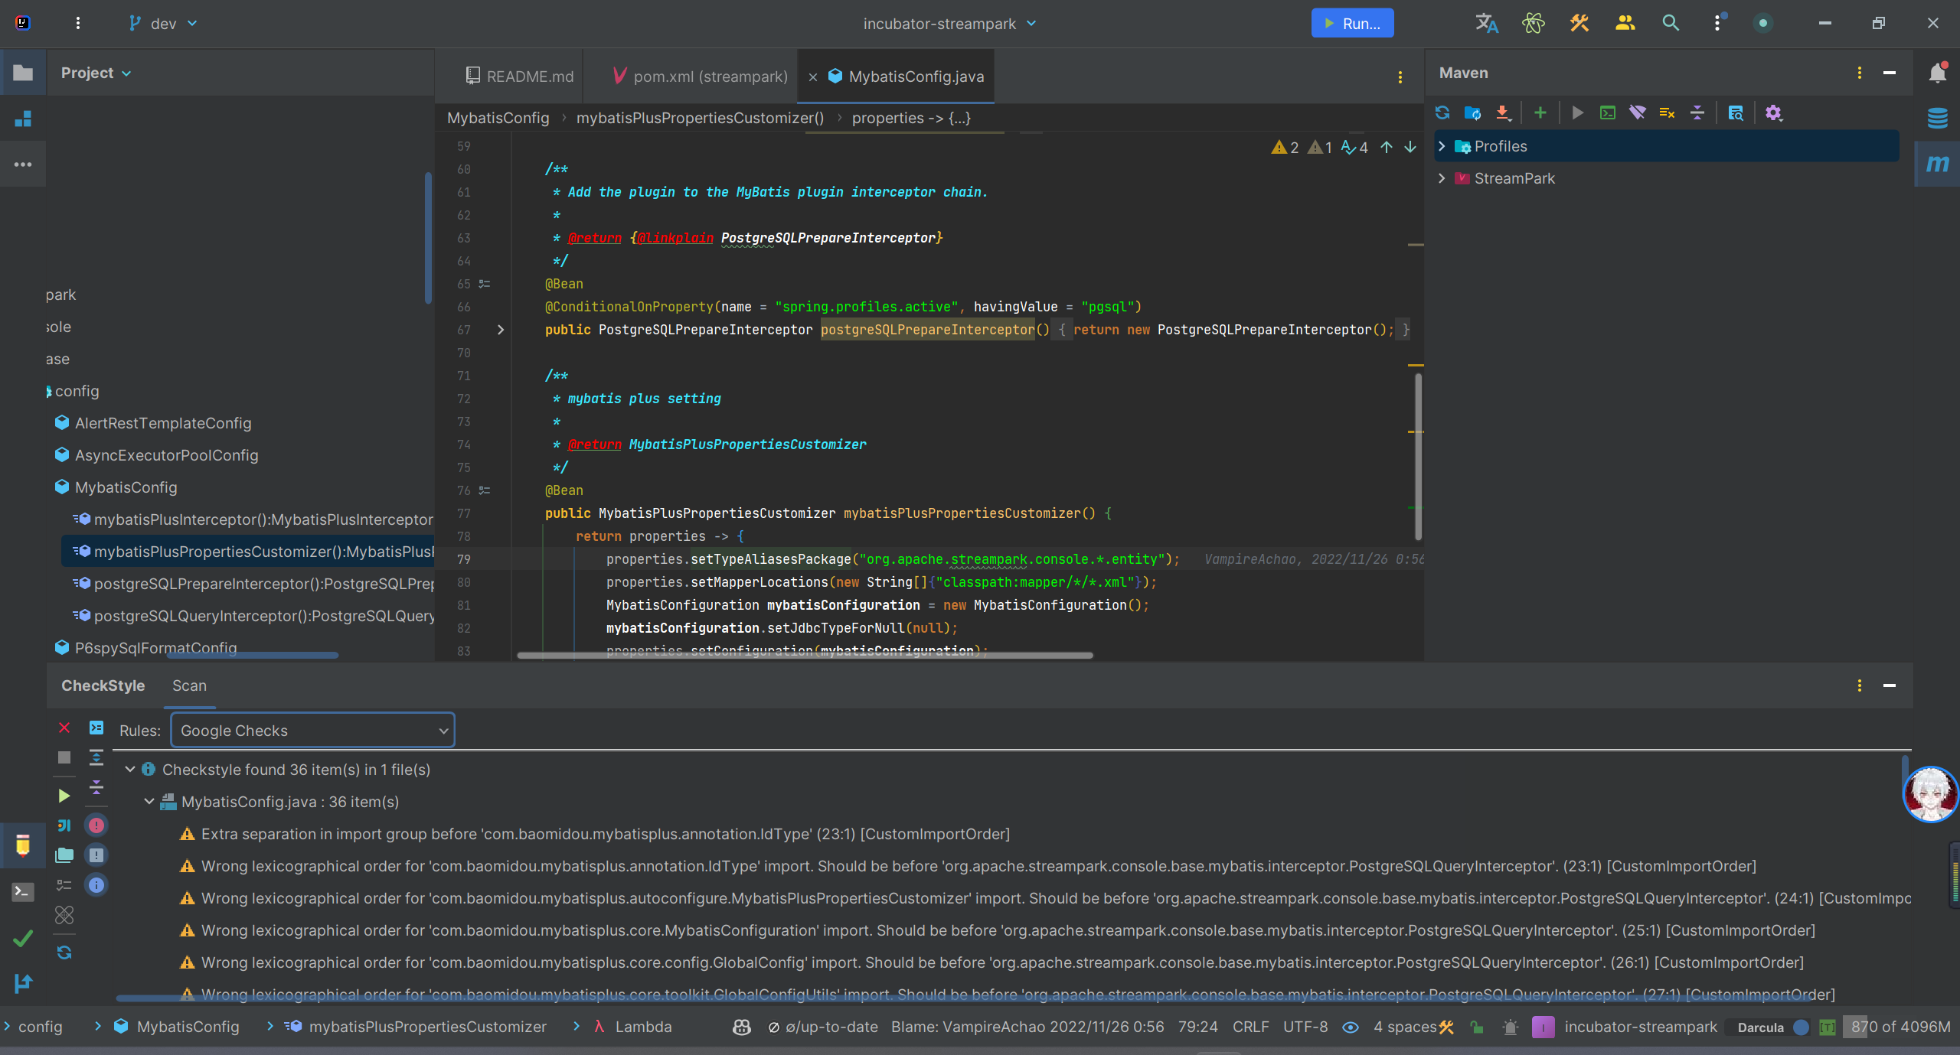Open Maven execute goal terminal icon
Viewport: 1960px width, 1055px height.
(1607, 113)
